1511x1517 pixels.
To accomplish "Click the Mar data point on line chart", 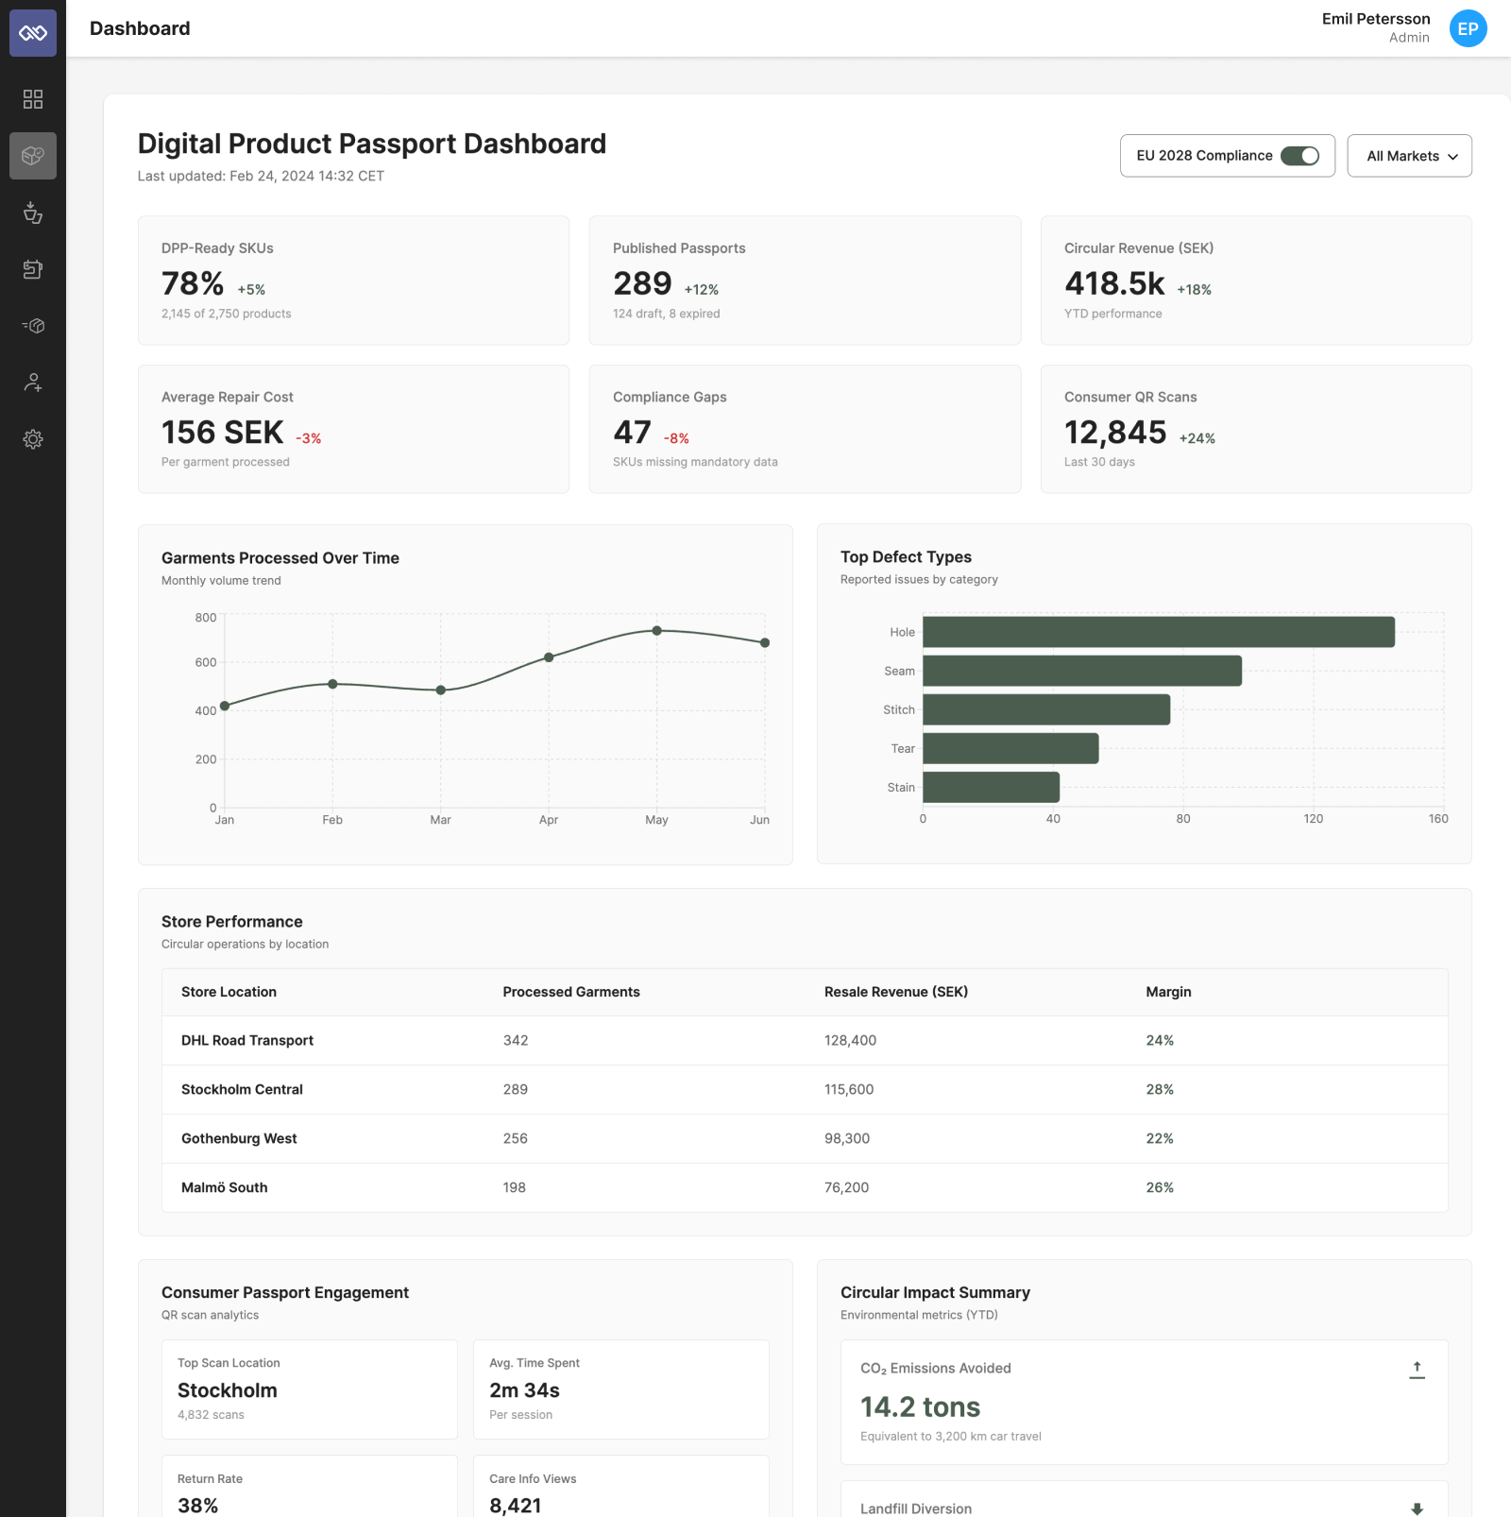I will 441,690.
